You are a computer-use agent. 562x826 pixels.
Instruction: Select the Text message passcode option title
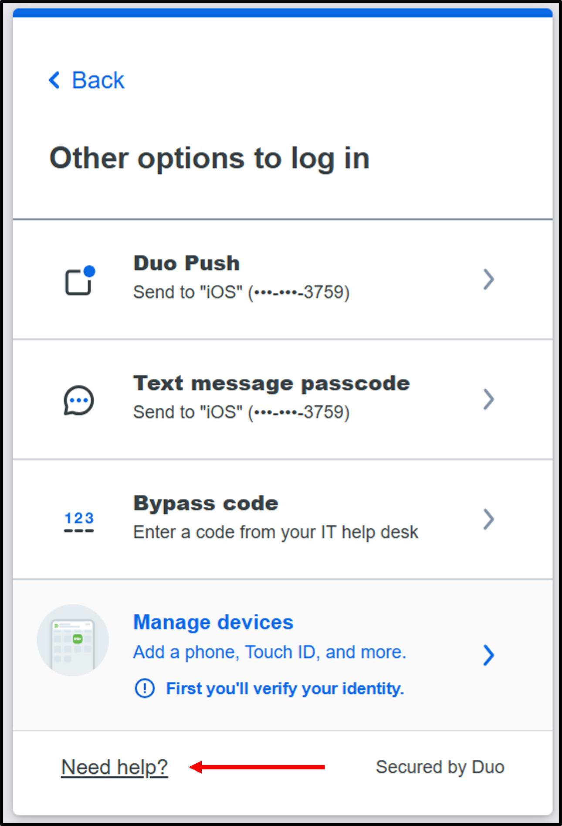pyautogui.click(x=271, y=384)
